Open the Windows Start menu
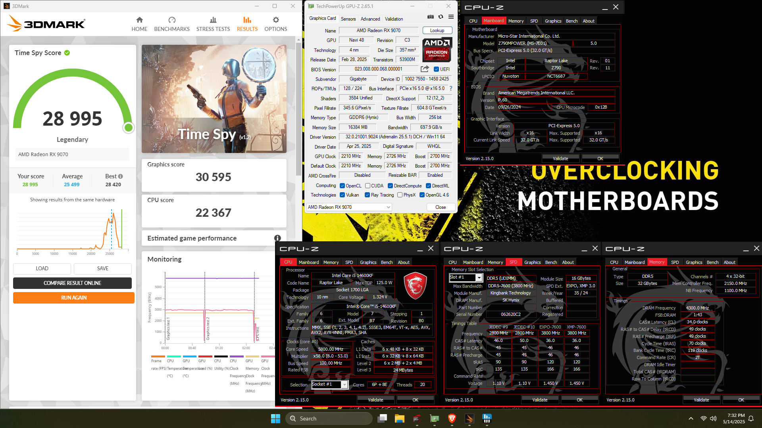 point(275,418)
